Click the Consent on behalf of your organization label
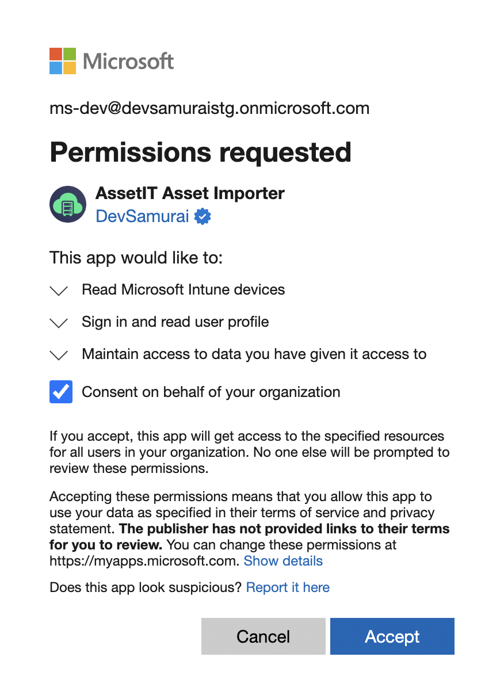Image resolution: width=504 pixels, height=695 pixels. point(211,392)
